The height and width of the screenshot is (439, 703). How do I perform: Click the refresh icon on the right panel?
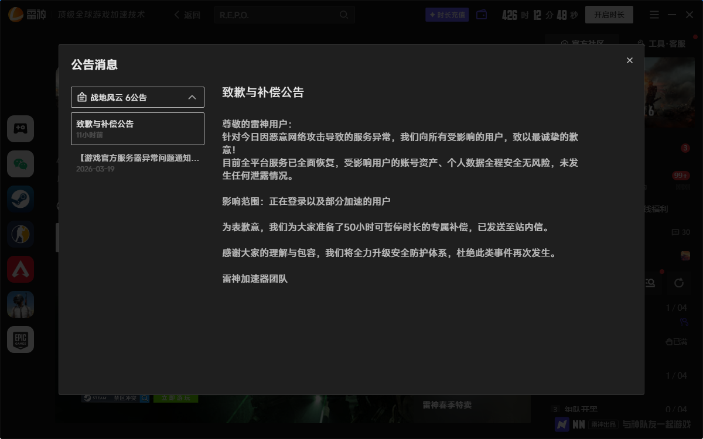tap(678, 283)
